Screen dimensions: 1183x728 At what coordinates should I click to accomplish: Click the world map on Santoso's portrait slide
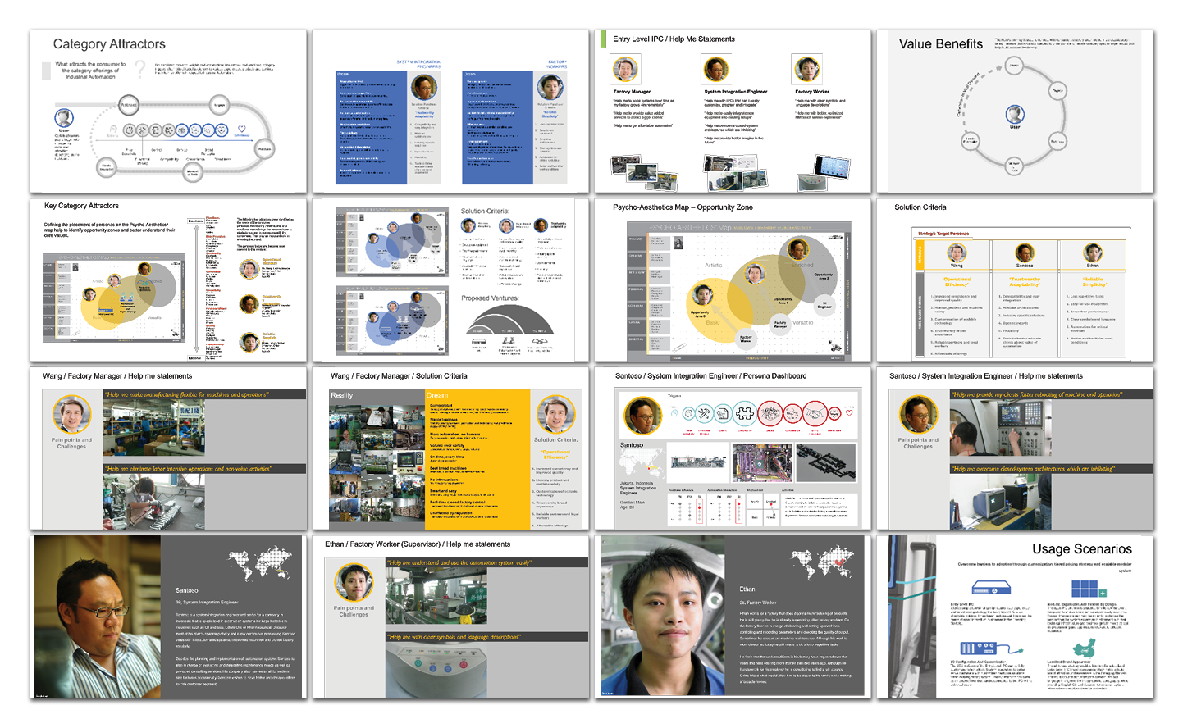pyautogui.click(x=261, y=565)
